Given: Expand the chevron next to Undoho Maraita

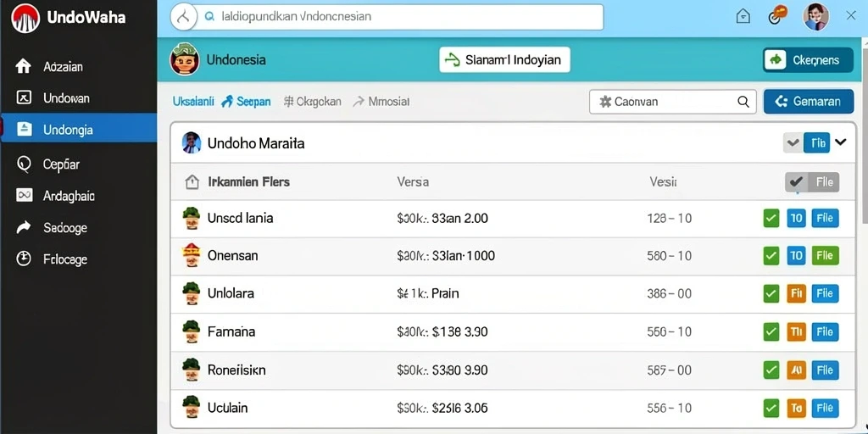Looking at the screenshot, I should pyautogui.click(x=840, y=142).
